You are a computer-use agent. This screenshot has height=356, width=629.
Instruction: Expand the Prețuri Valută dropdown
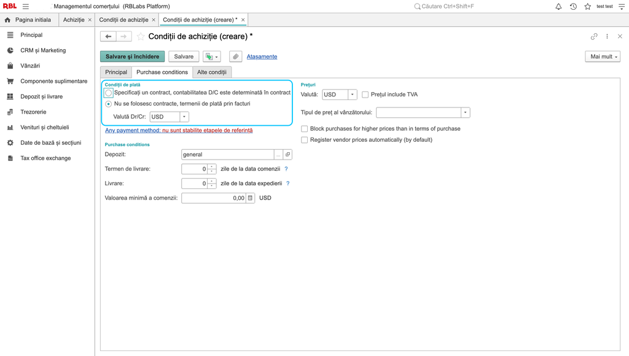pyautogui.click(x=352, y=95)
